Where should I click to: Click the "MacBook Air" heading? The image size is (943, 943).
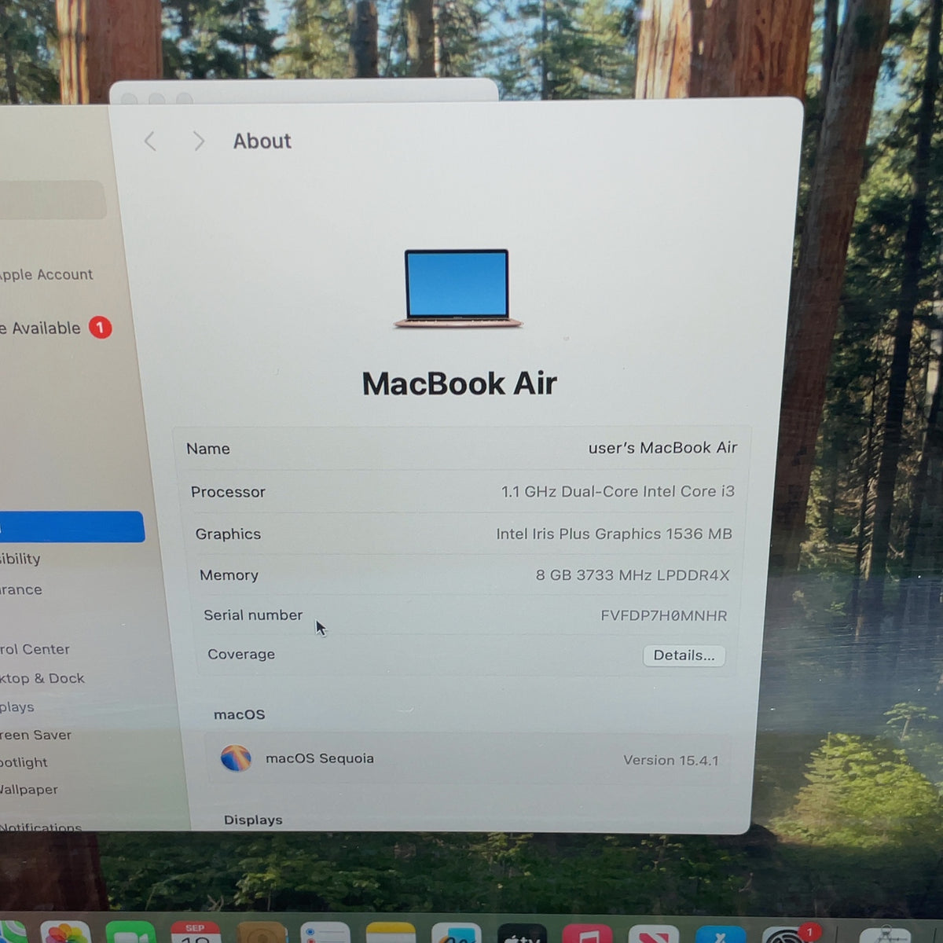[x=459, y=383]
